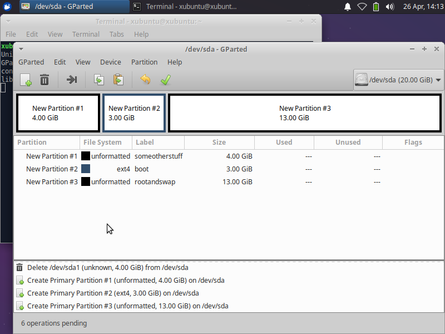Select the Resize/Move partition toolbar icon
Screen dimensions: 445x334
(x=72, y=80)
